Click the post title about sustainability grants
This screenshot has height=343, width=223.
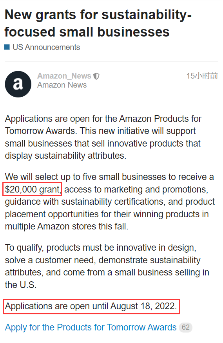(x=98, y=23)
